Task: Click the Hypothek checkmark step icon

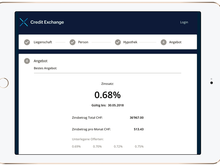Action: click(x=118, y=42)
